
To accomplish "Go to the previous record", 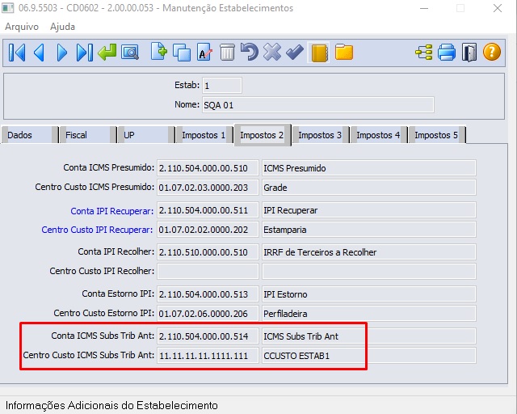I will tap(40, 53).
